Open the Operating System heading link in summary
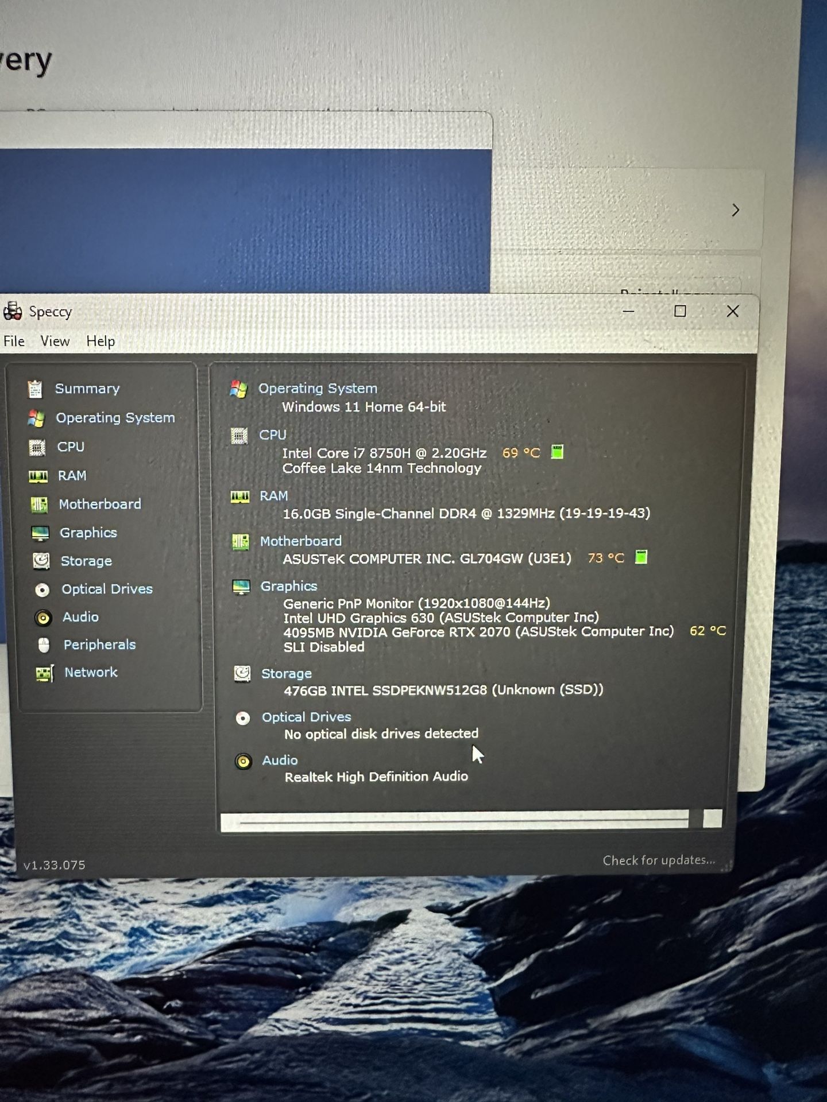Viewport: 827px width, 1102px height. (318, 388)
